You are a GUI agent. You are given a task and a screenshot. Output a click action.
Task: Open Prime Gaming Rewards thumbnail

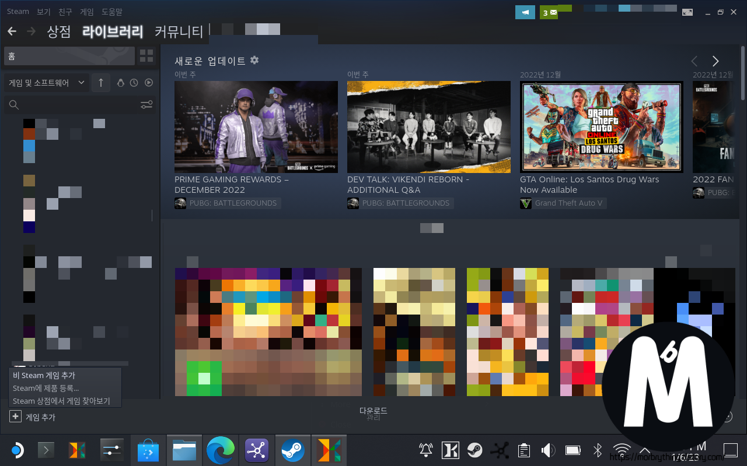tap(256, 127)
